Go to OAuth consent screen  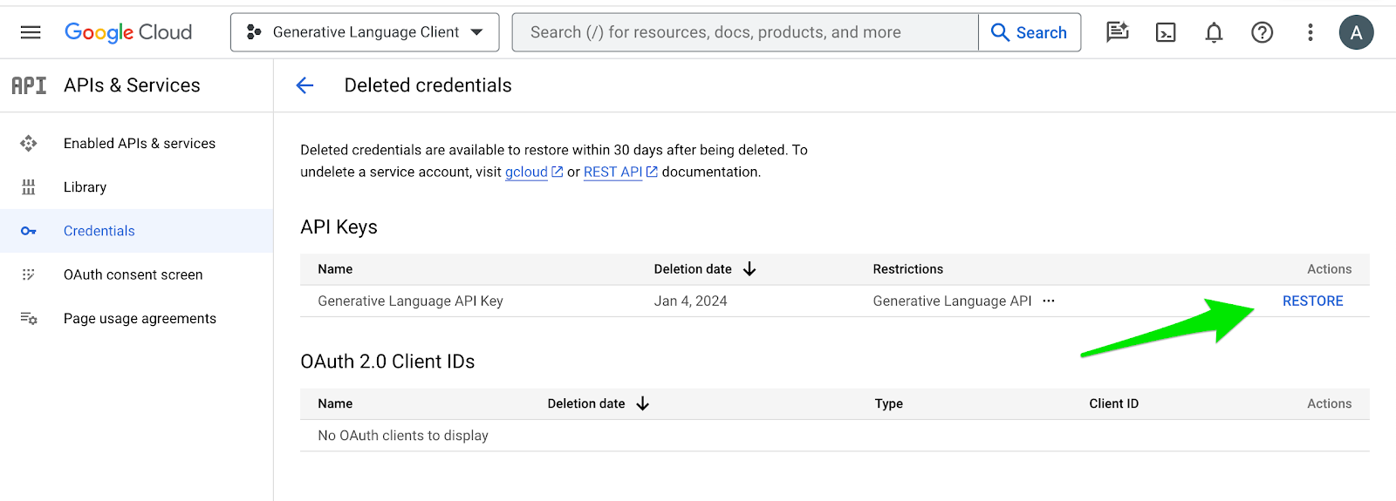click(133, 274)
